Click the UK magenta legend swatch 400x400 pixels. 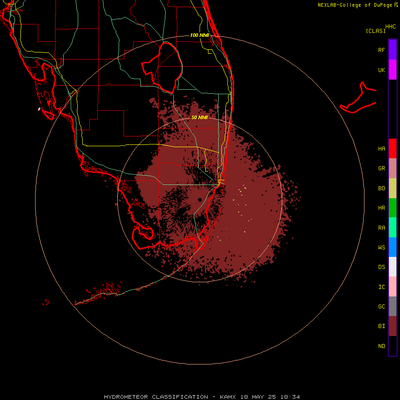[392, 70]
